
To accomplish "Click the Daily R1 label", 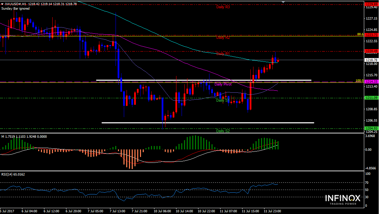I will click(223, 54).
